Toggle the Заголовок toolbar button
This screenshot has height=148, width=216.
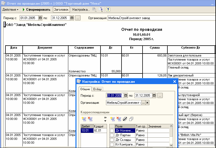(x=61, y=10)
